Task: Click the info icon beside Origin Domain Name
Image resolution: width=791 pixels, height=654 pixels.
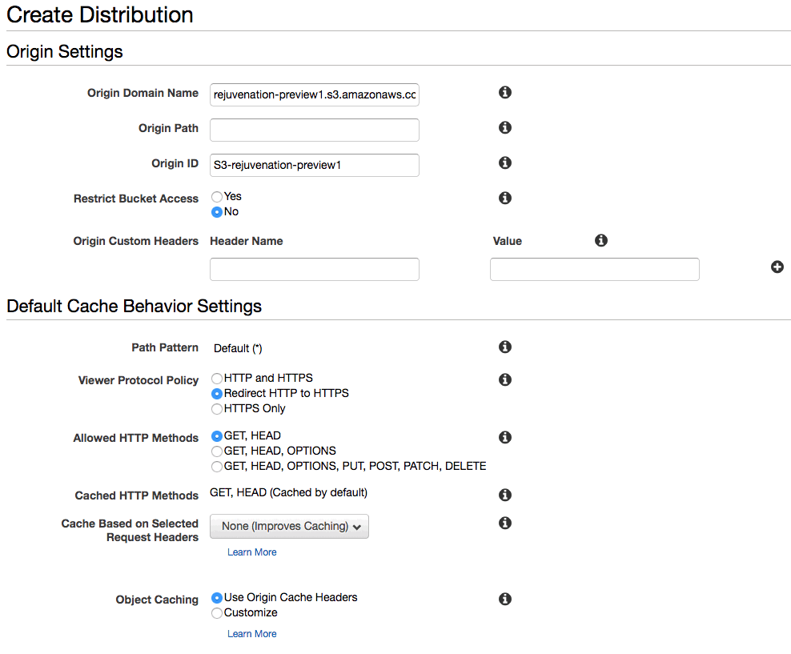Action: pyautogui.click(x=505, y=92)
